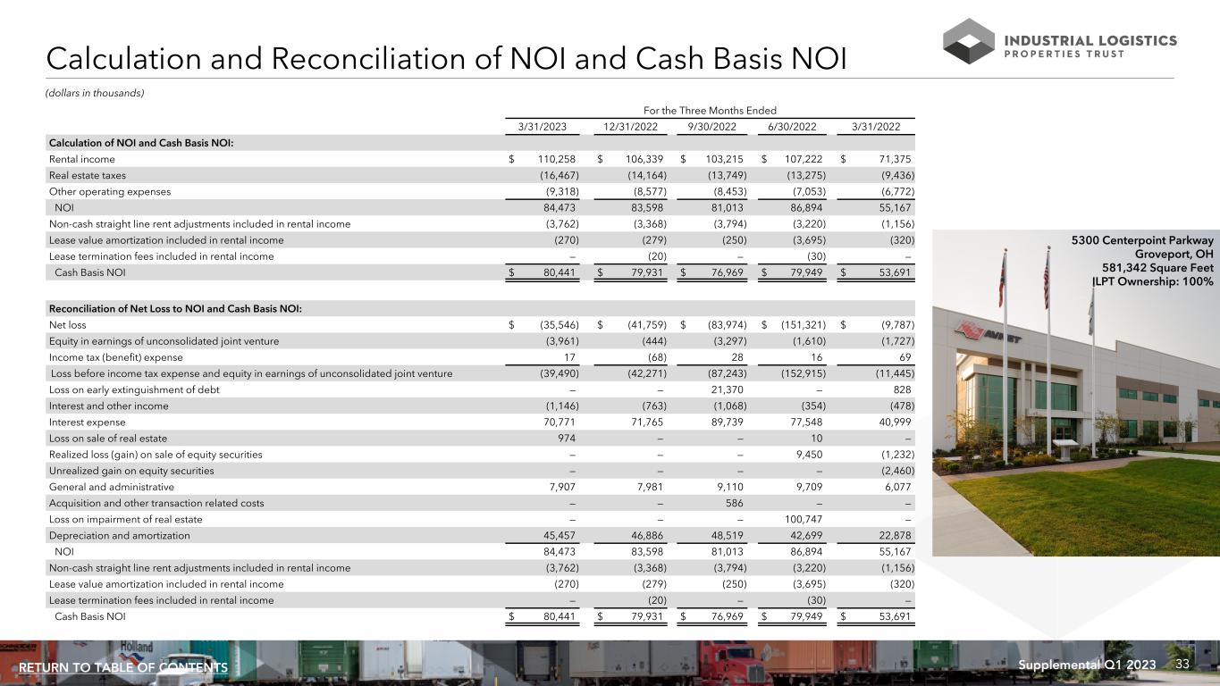Click the 'General and administrative' row label
The image size is (1220, 686).
click(111, 487)
